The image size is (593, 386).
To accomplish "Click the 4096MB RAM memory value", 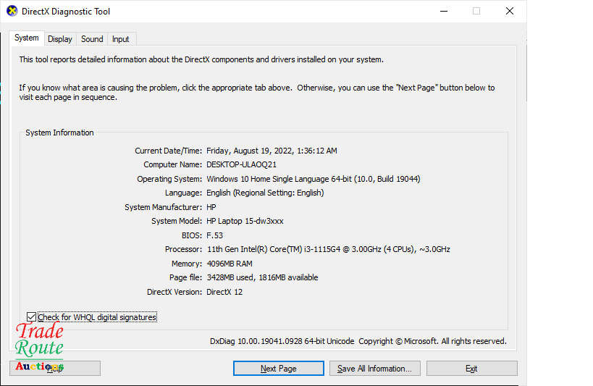I will [x=230, y=264].
